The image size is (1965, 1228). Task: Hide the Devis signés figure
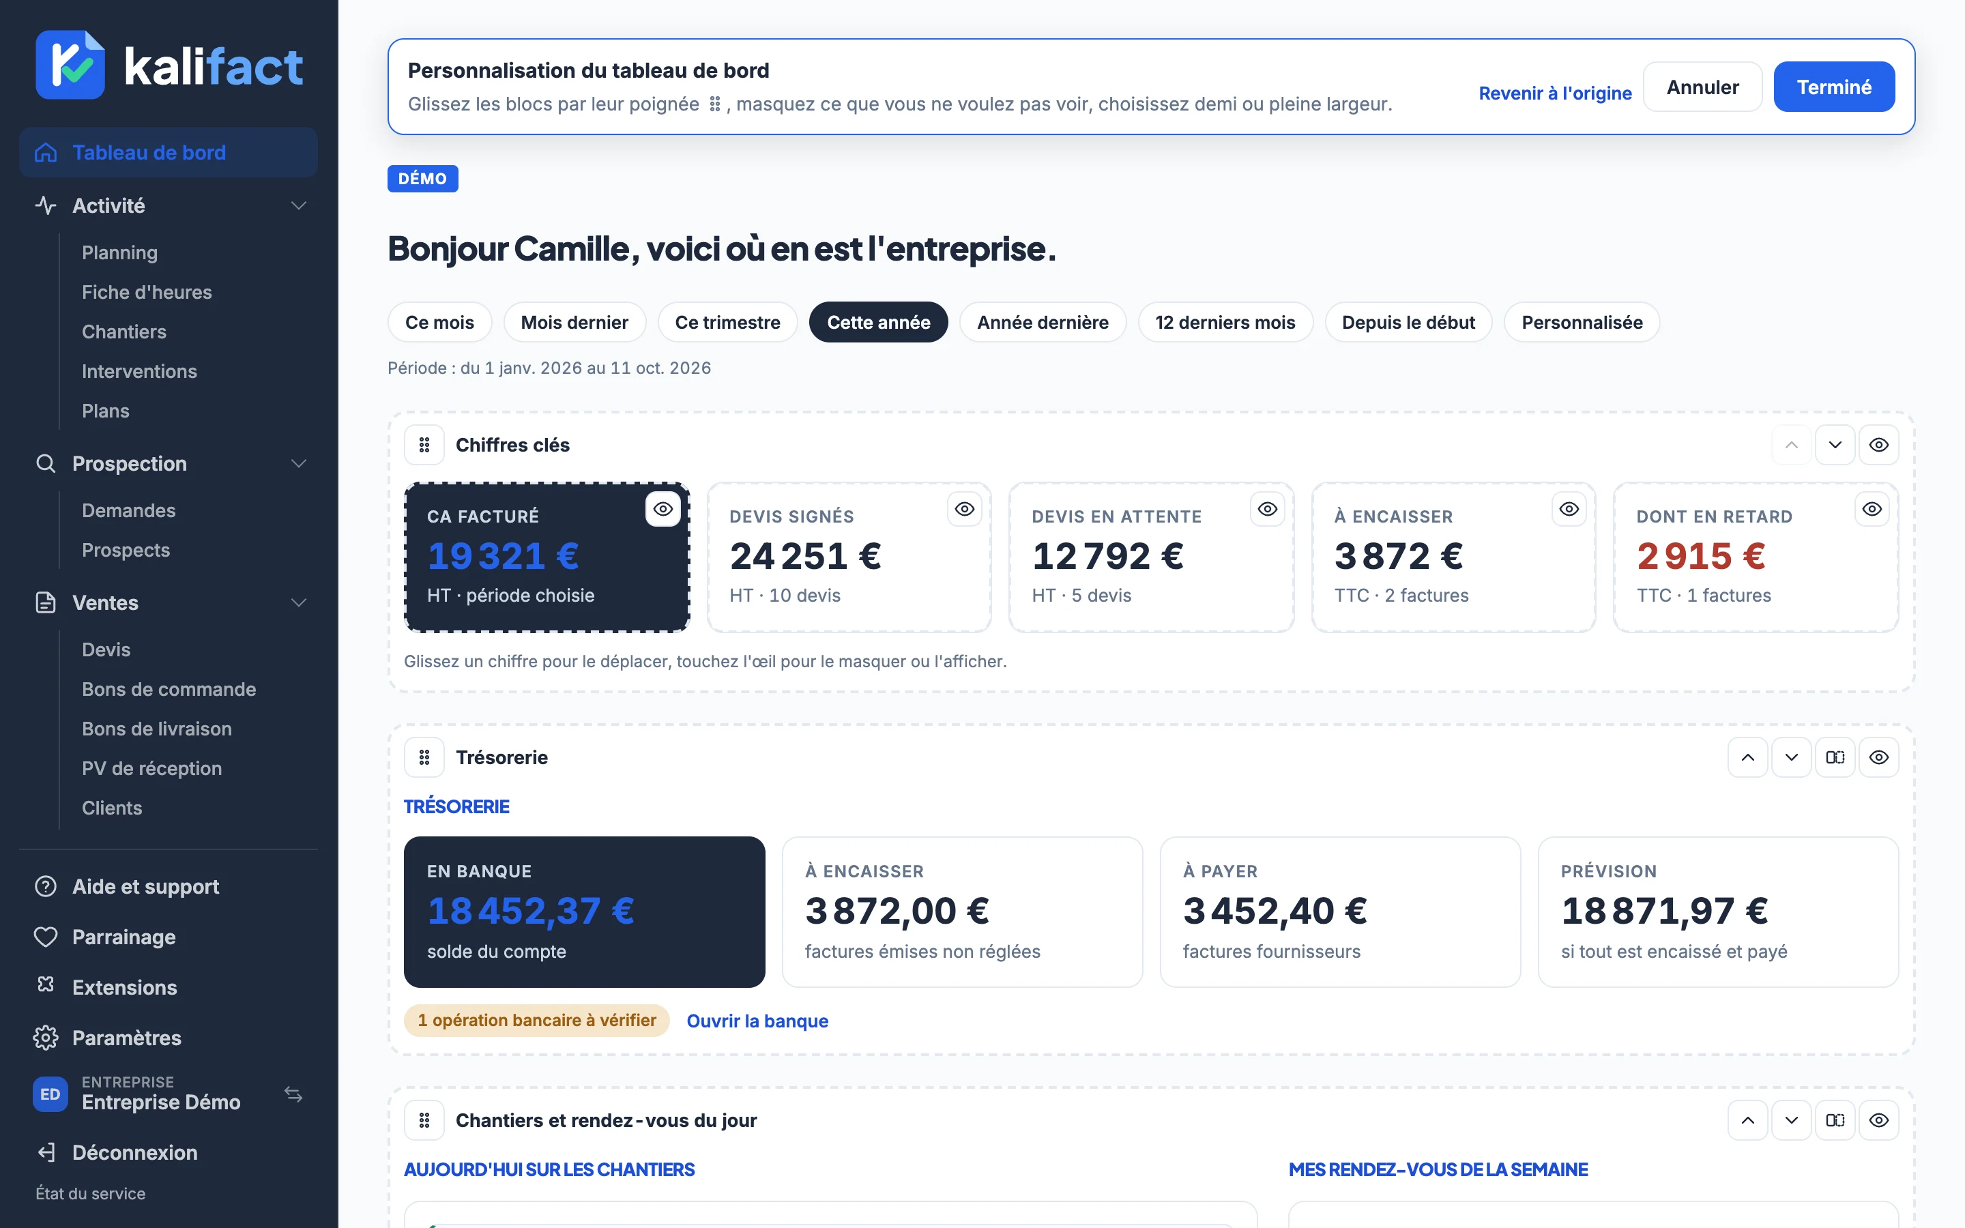[x=965, y=509]
